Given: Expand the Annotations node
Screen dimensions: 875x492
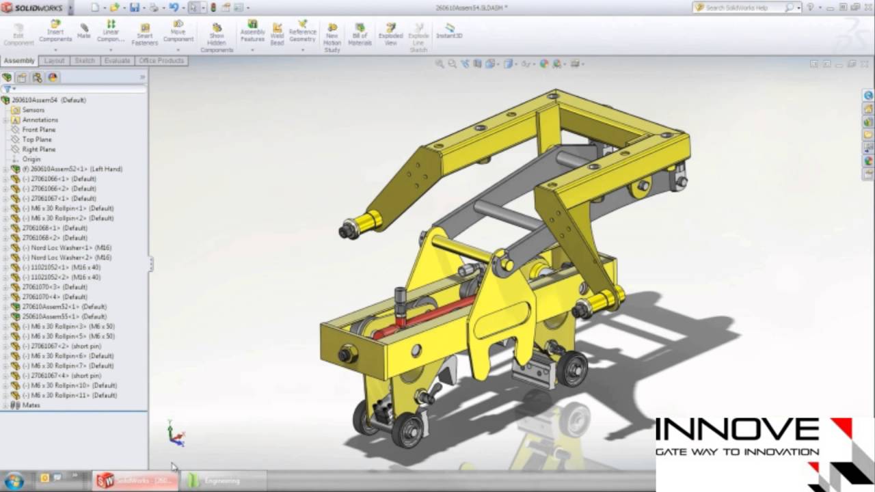Looking at the screenshot, I should 5,120.
